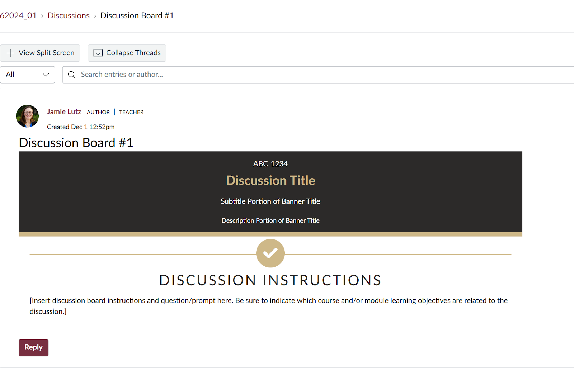
Task: Click the gold 'Discussion Title' banner text
Action: [x=270, y=180]
